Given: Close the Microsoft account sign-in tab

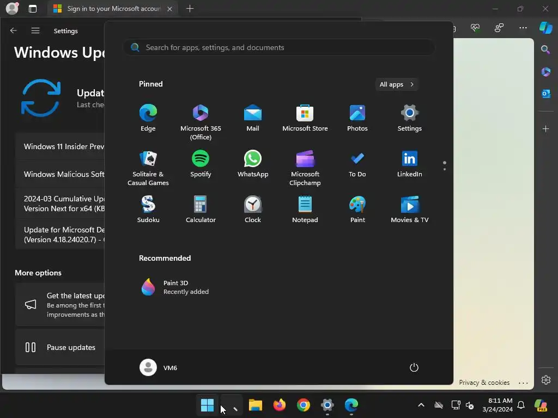Looking at the screenshot, I should point(170,9).
